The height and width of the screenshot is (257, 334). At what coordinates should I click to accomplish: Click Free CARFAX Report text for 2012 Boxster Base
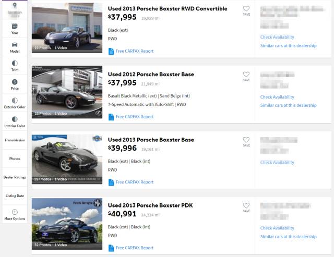point(135,117)
